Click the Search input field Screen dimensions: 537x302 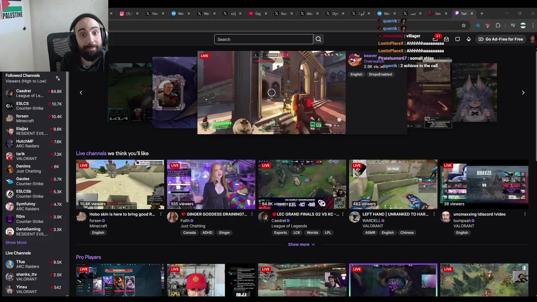(x=263, y=39)
